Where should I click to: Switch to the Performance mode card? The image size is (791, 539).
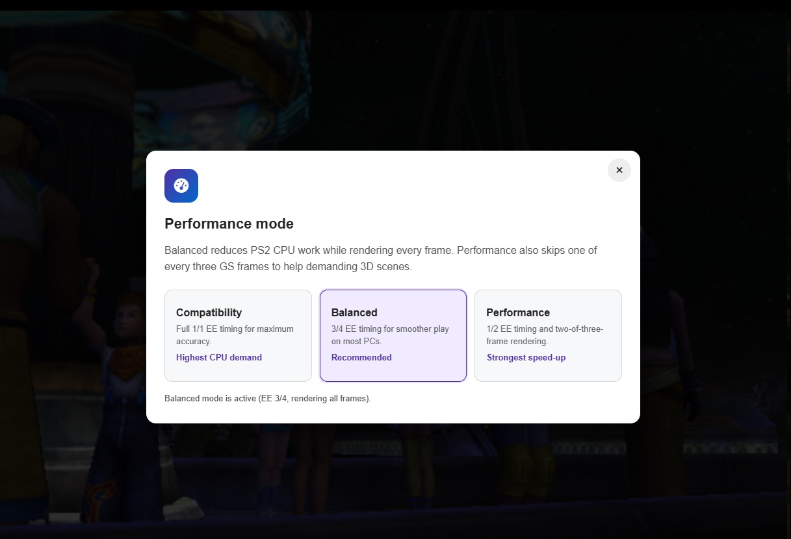[548, 336]
